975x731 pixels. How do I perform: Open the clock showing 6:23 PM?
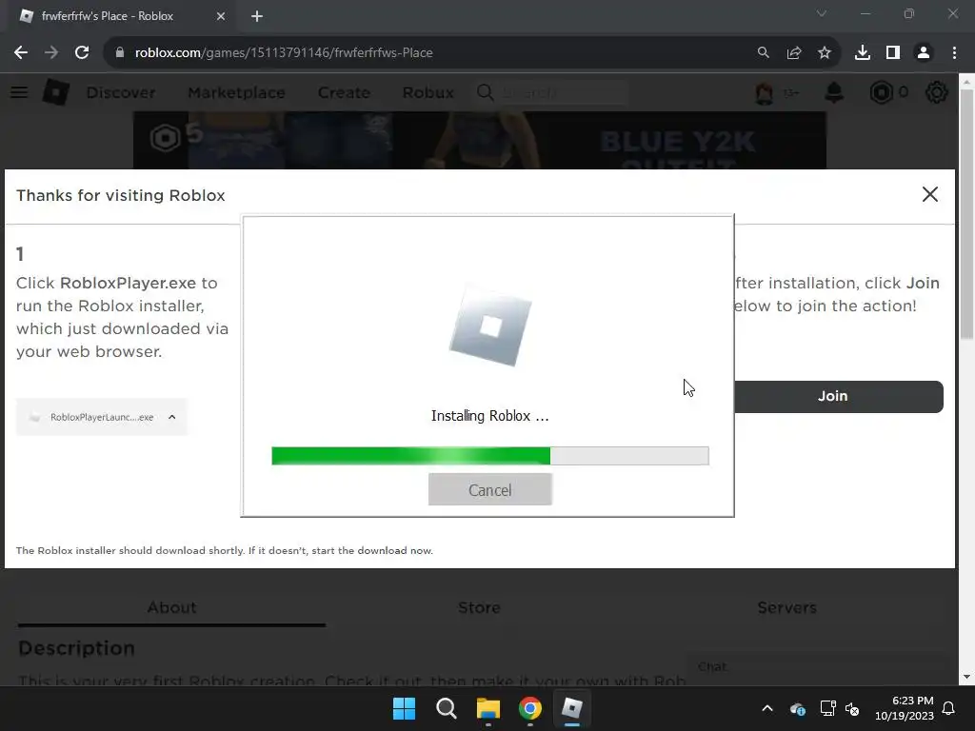(x=905, y=708)
